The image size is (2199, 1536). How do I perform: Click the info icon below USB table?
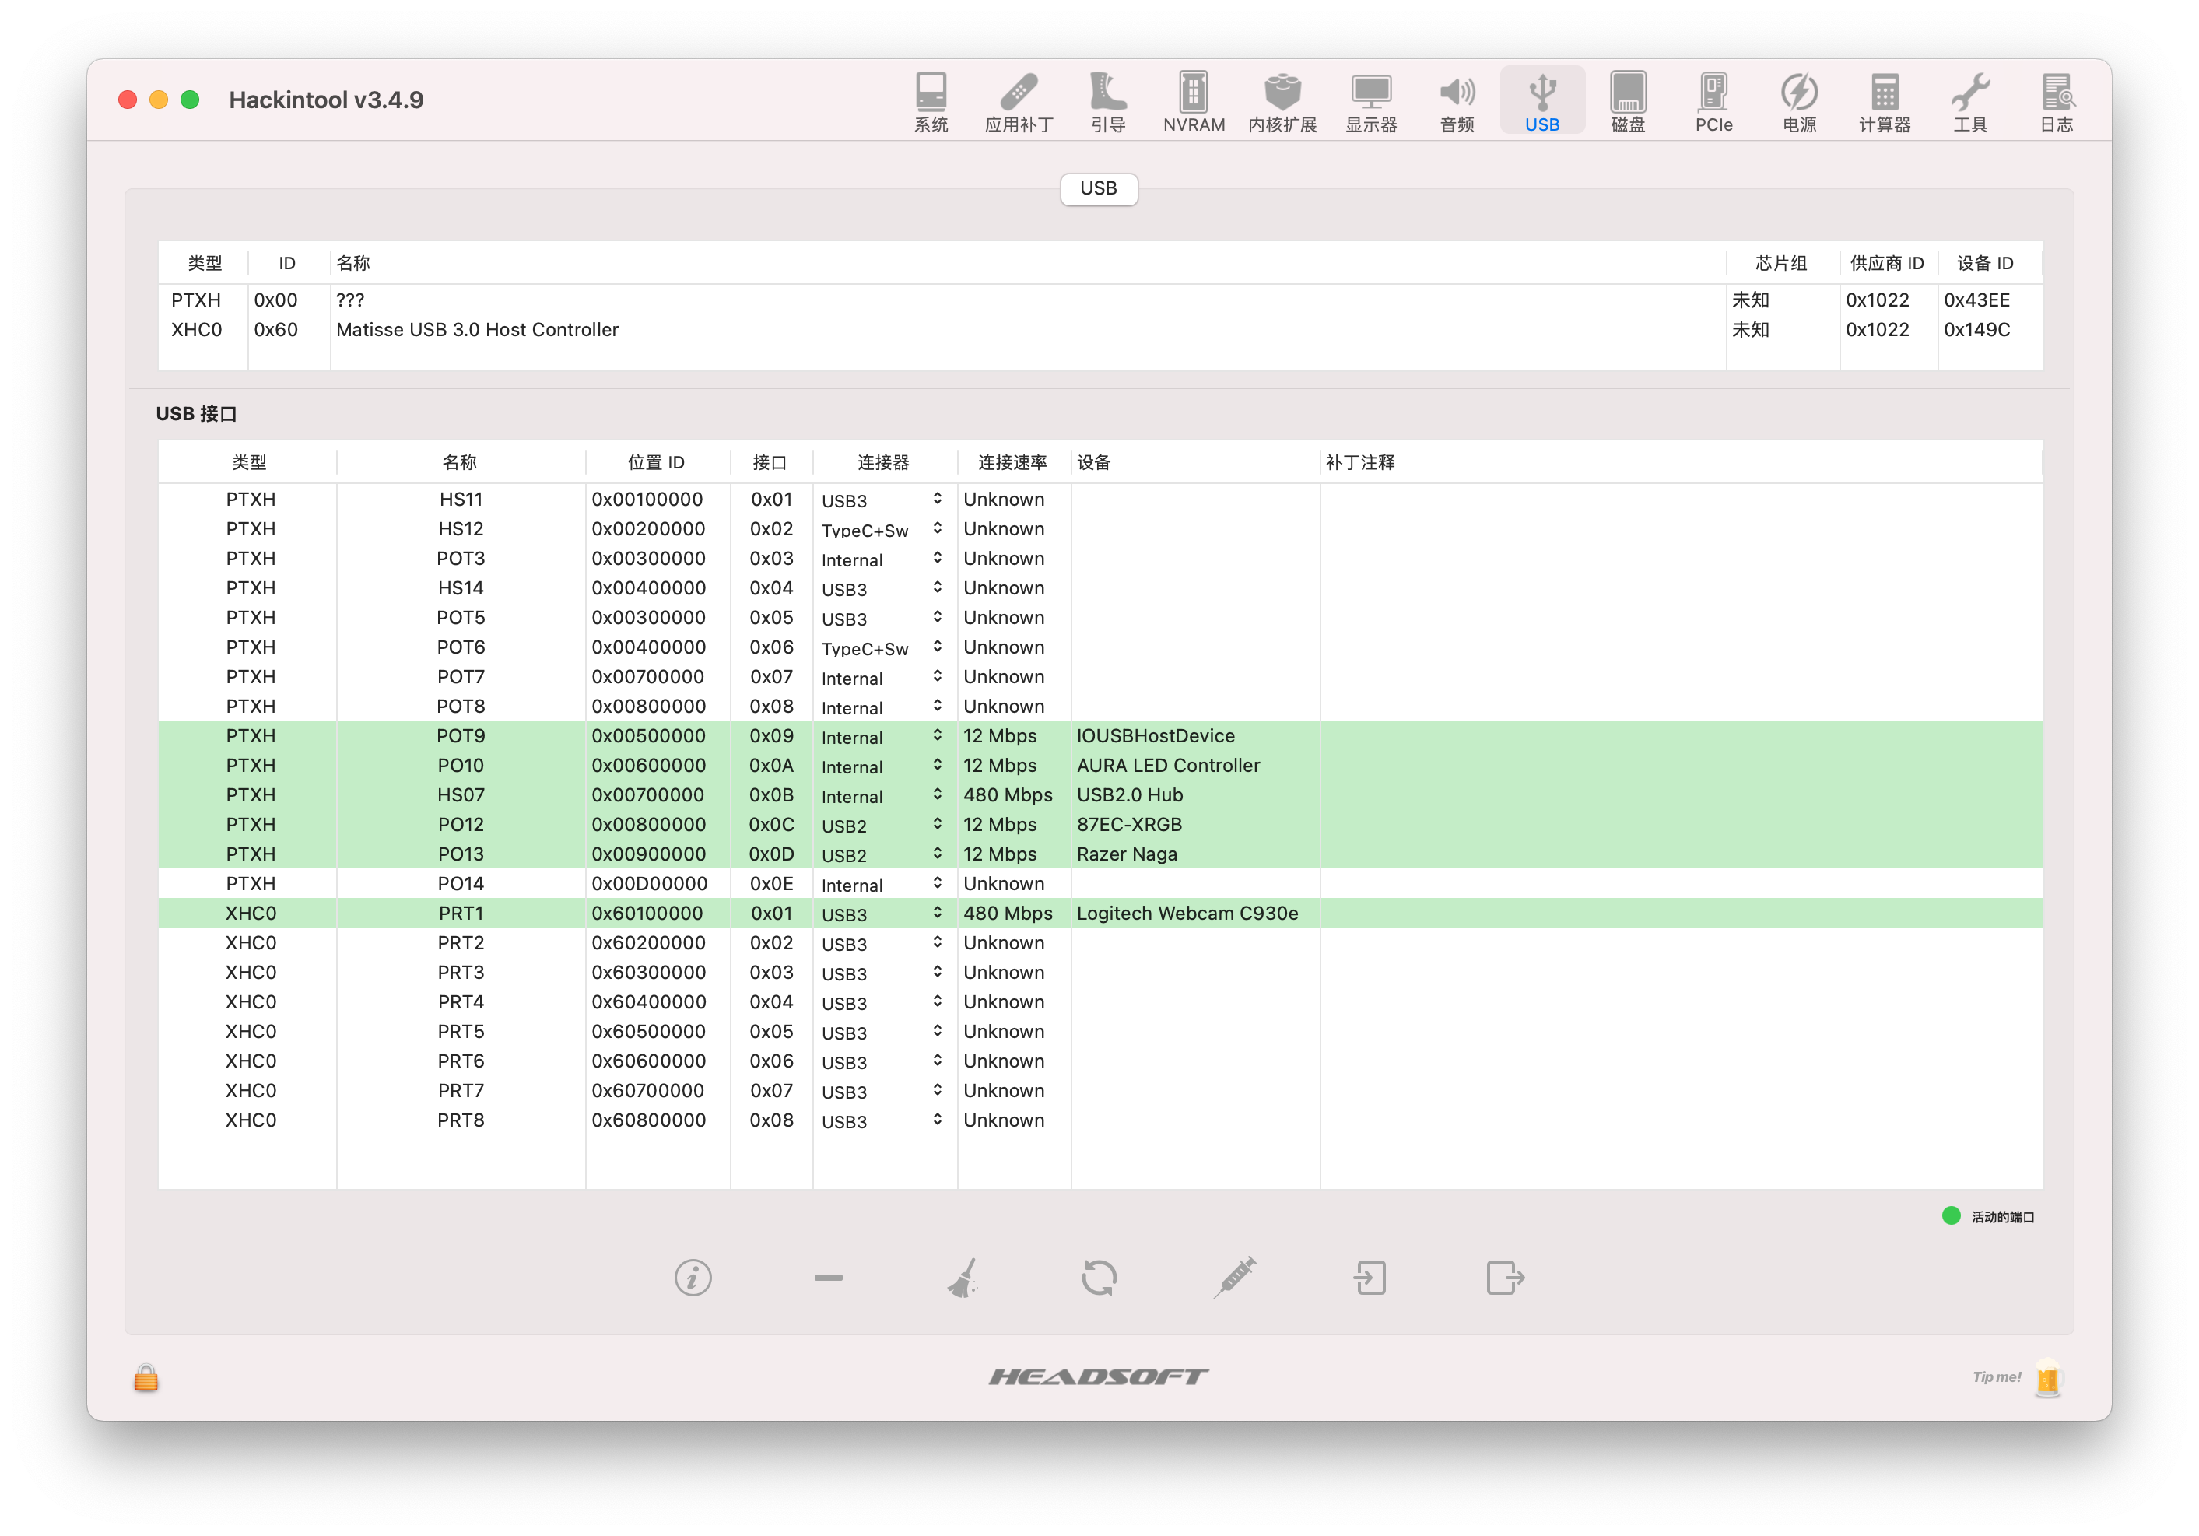point(693,1278)
